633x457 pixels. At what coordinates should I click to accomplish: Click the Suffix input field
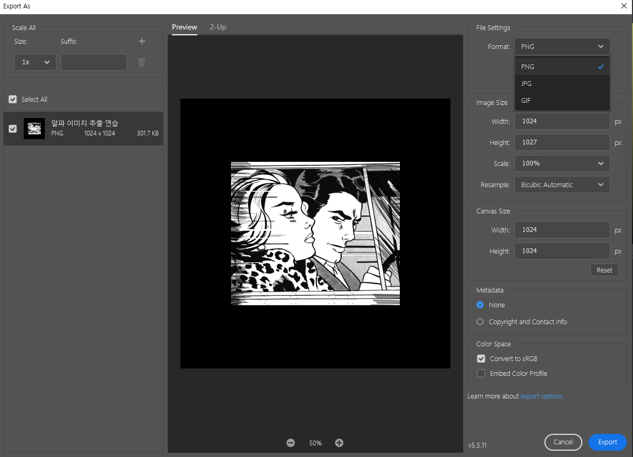[94, 62]
